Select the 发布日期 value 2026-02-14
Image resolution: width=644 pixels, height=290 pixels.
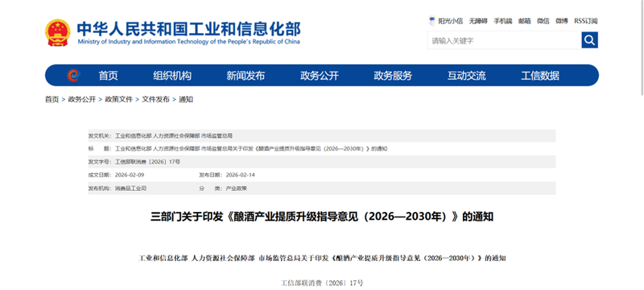pyautogui.click(x=240, y=175)
